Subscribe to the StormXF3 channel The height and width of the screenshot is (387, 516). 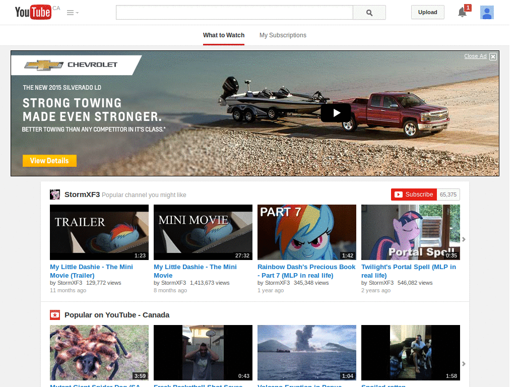click(414, 195)
